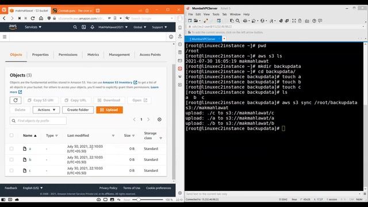Switch to the Management tab
Image resolution: width=368 pixels, height=207 pixels.
[x=119, y=55]
